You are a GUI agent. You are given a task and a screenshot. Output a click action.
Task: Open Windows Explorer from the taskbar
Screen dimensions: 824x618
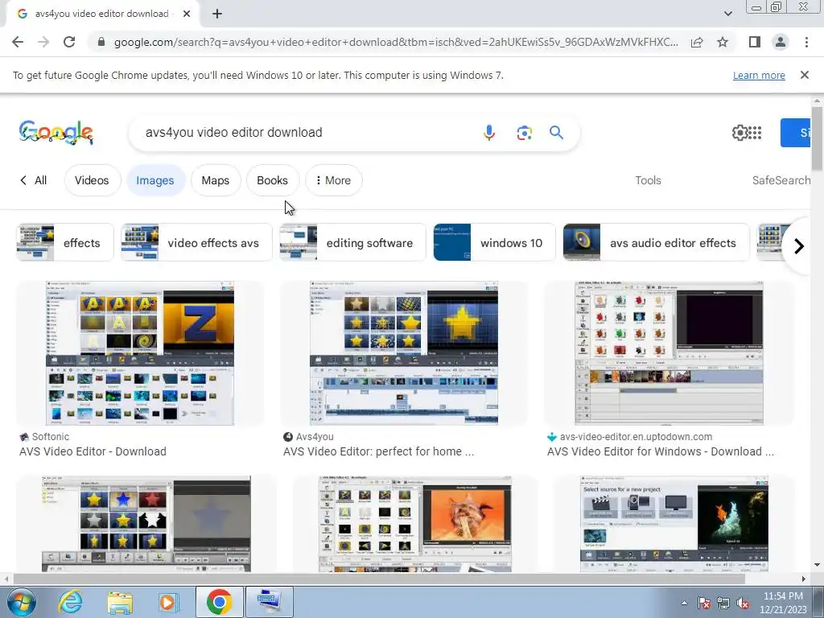coord(120,602)
